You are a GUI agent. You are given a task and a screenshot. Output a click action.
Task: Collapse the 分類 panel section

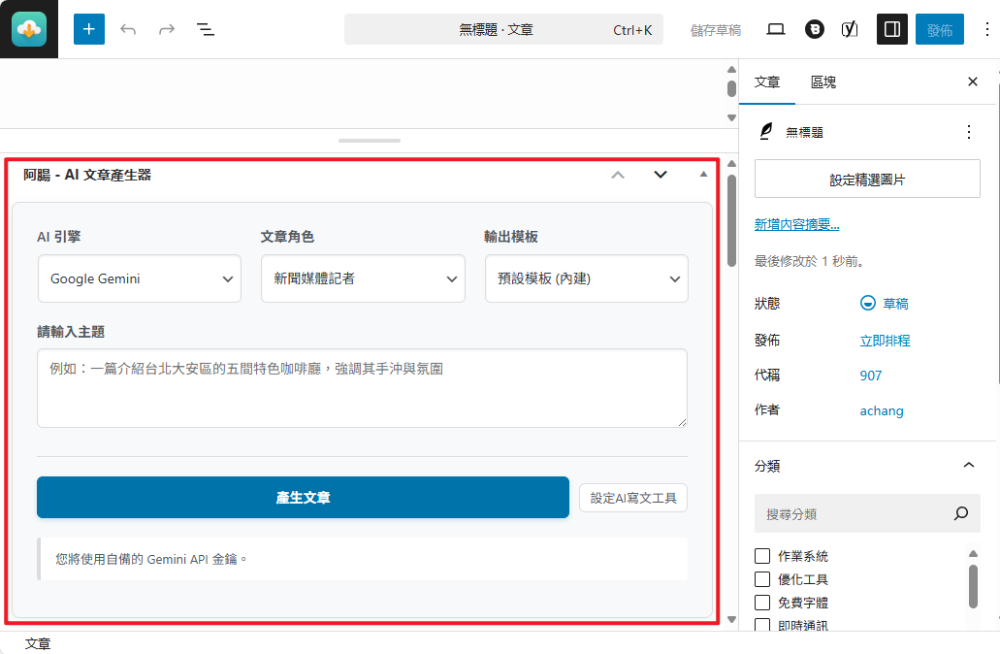(968, 466)
